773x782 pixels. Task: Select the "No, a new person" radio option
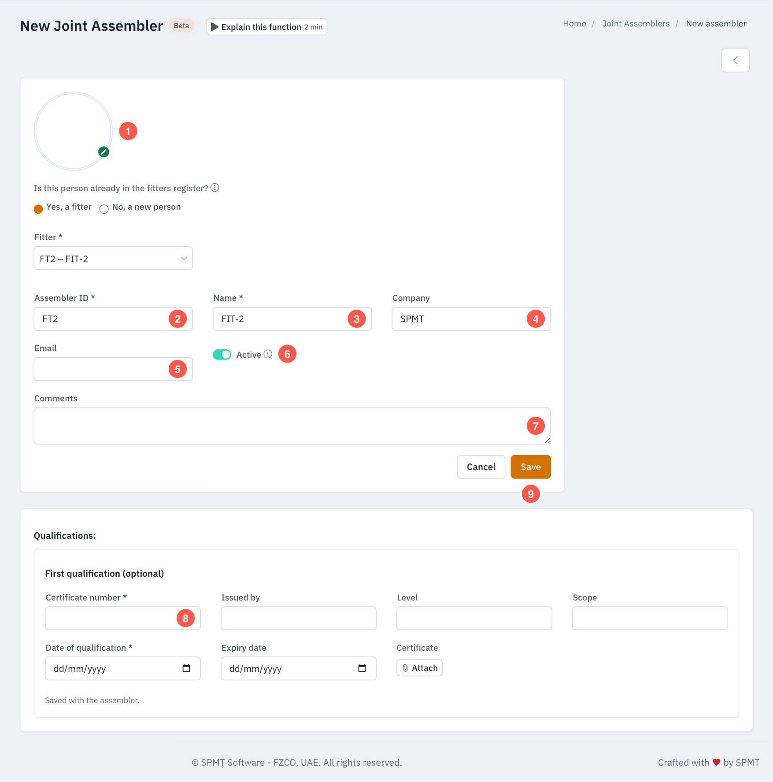click(104, 209)
